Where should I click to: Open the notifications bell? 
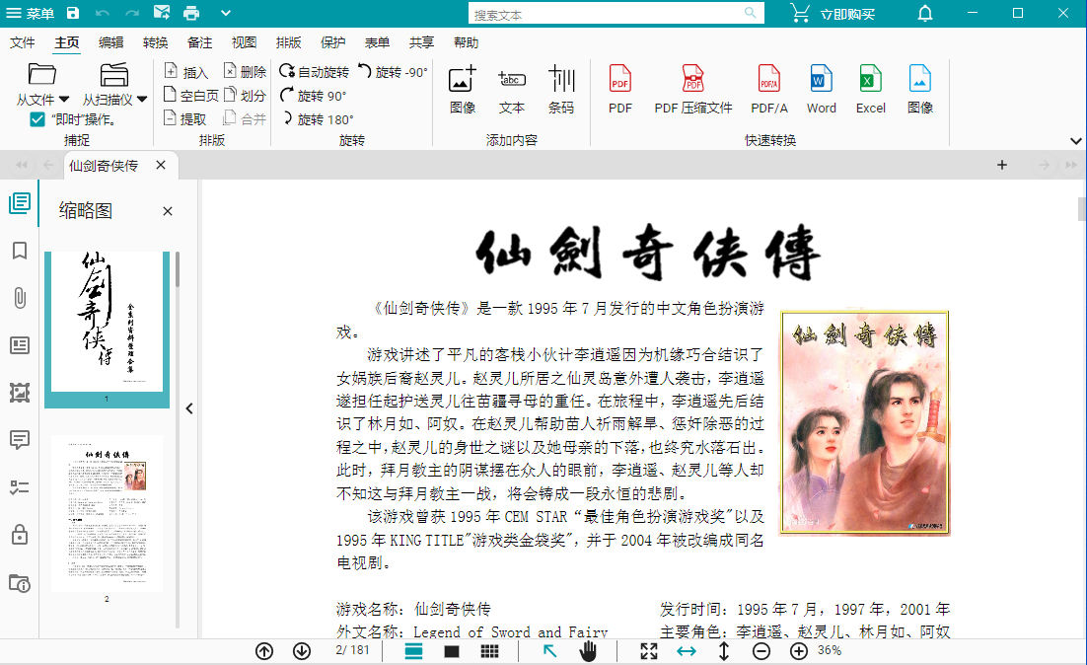coord(925,14)
